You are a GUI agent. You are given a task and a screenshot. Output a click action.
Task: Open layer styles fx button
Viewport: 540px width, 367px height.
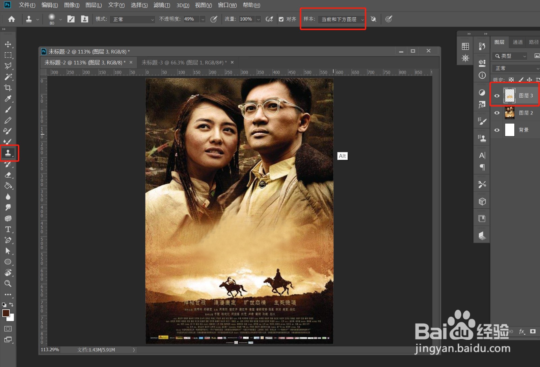click(522, 332)
